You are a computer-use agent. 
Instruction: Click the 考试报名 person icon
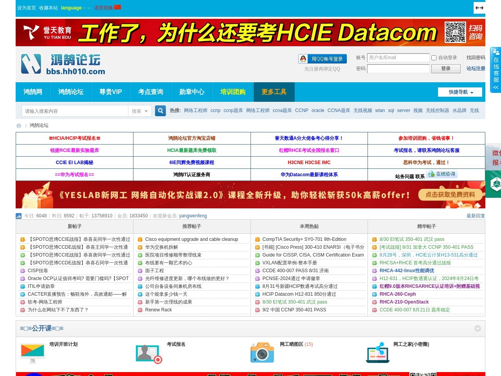(x=148, y=352)
